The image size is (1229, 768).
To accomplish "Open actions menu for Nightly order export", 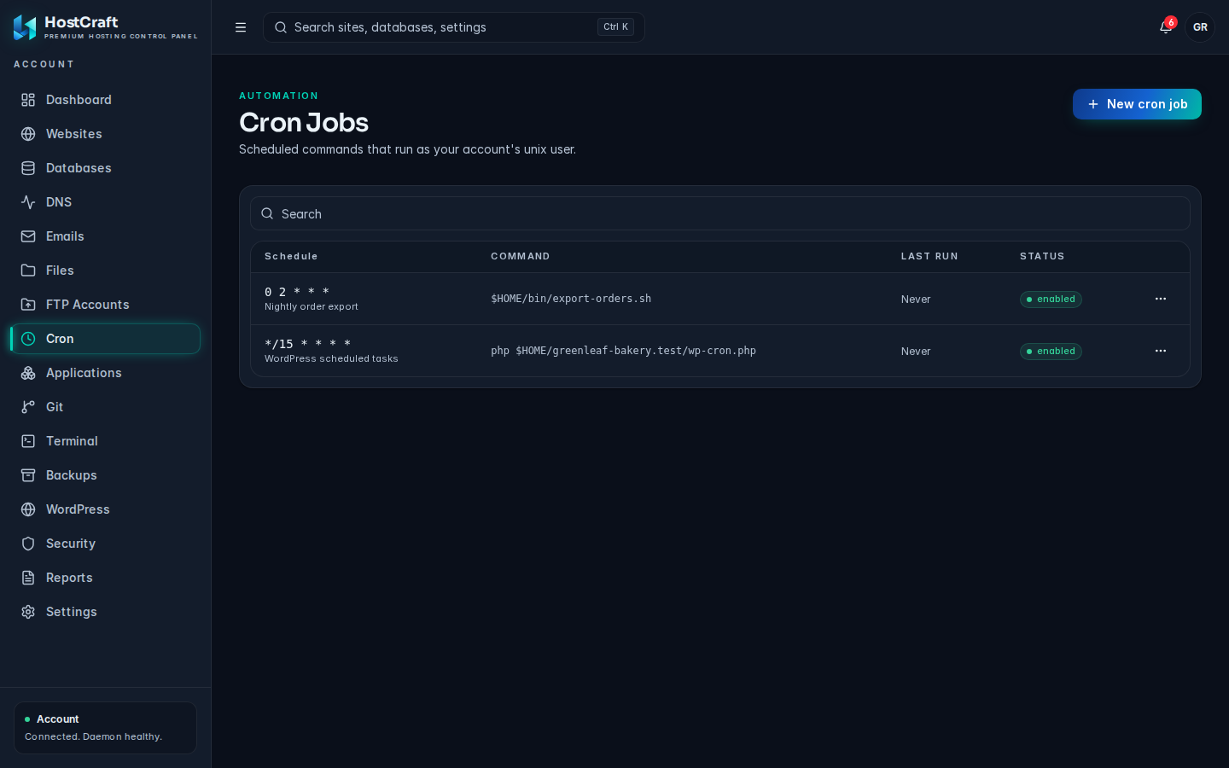I will (1161, 299).
